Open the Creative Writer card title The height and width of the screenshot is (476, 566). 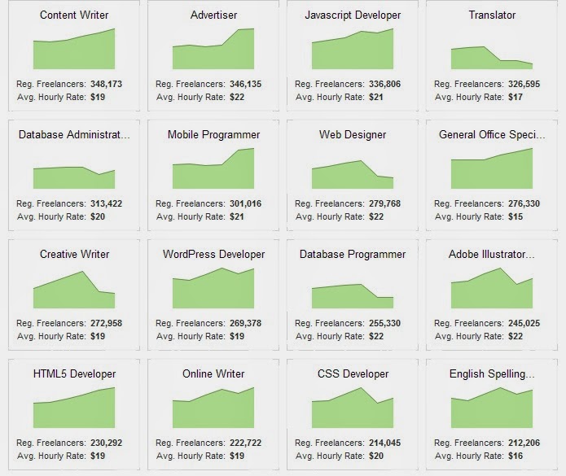coord(74,254)
